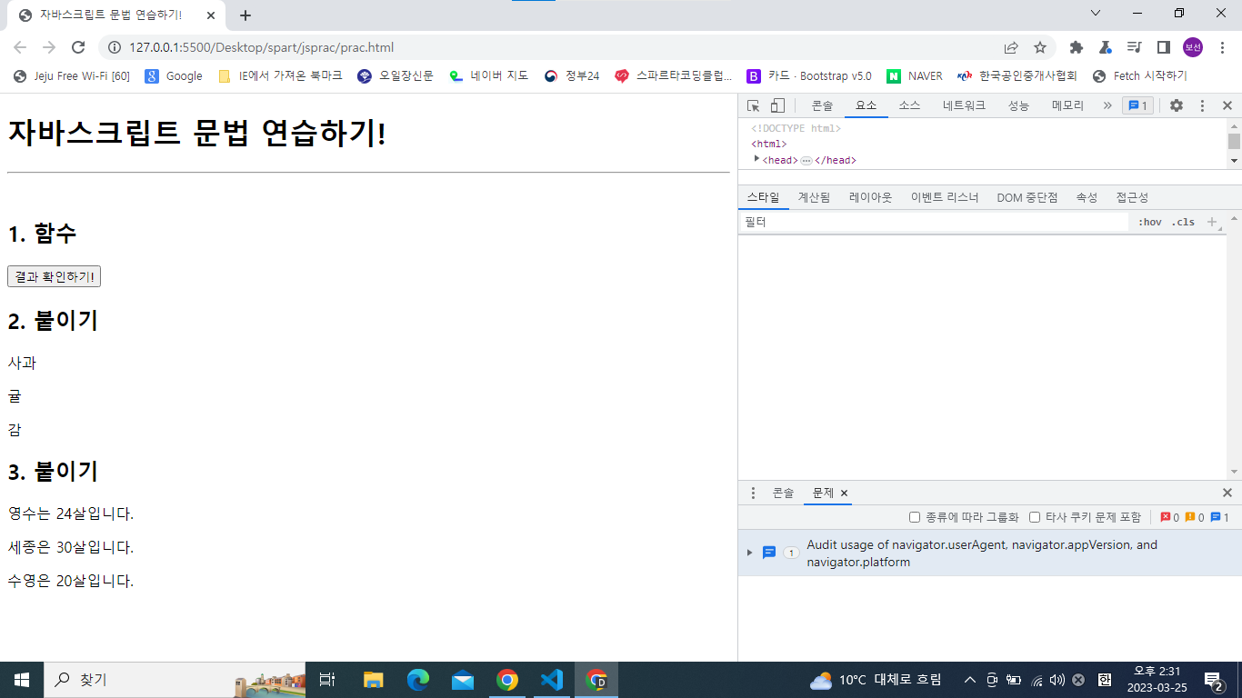Switch to the 콘솔 tab in top DevTools bar
This screenshot has height=698, width=1242.
[x=822, y=105]
